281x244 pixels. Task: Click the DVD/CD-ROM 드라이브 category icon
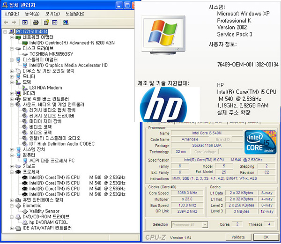tap(18, 217)
